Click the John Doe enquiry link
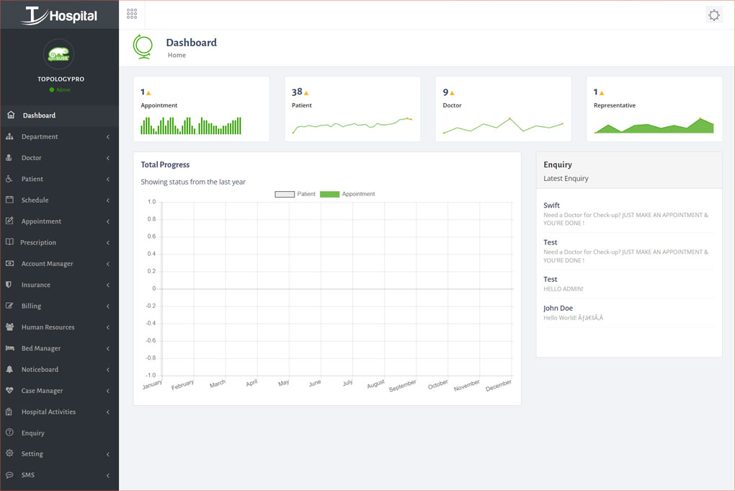 coord(558,308)
